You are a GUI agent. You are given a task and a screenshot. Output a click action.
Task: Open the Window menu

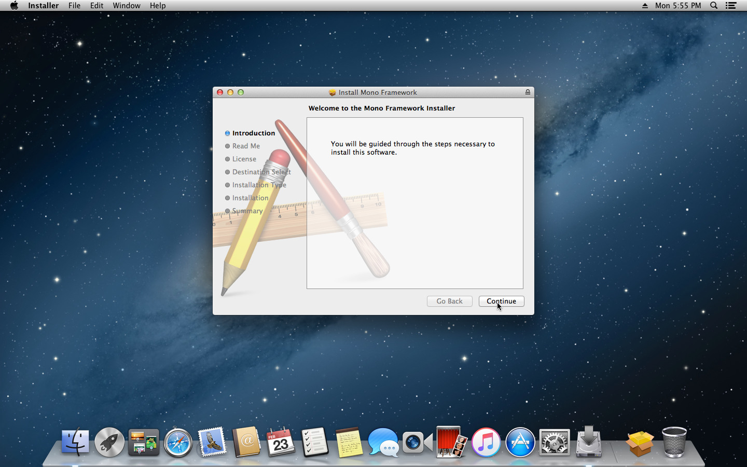127,6
